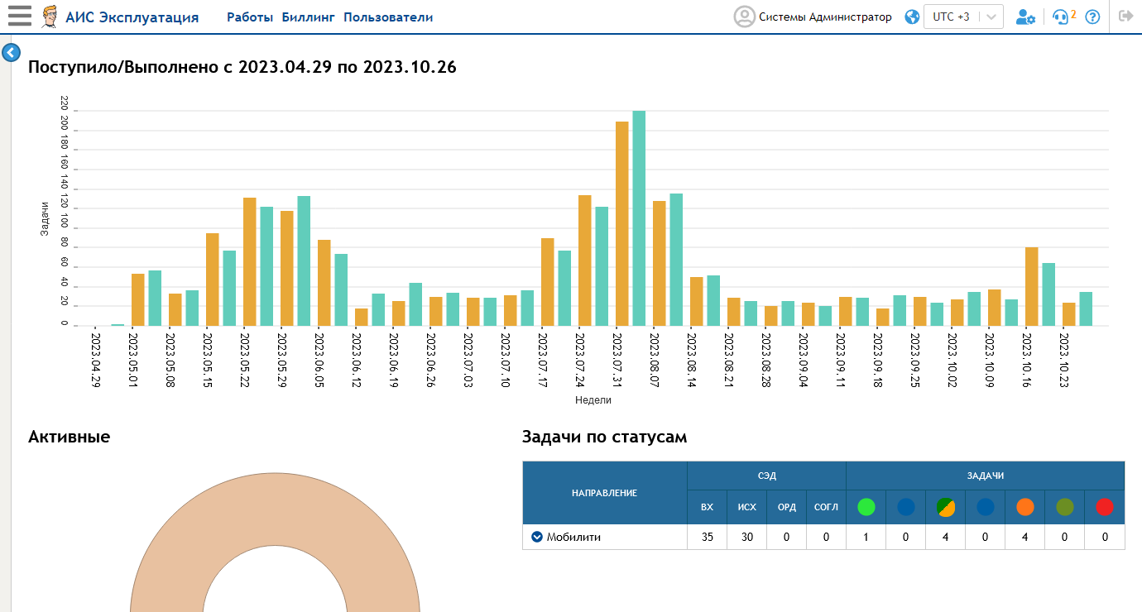The width and height of the screenshot is (1142, 612).
Task: Click the logout exit icon
Action: pos(1125,16)
